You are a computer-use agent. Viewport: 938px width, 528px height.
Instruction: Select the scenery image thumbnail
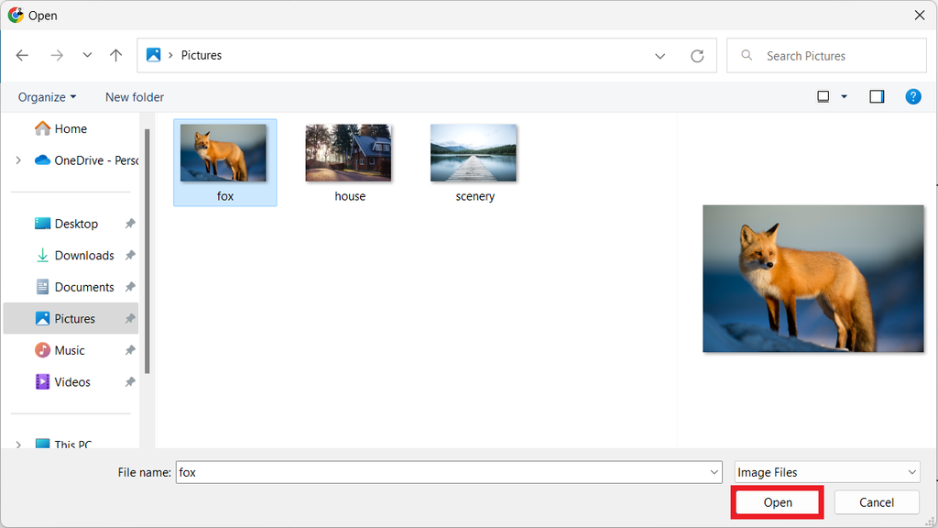(x=474, y=153)
